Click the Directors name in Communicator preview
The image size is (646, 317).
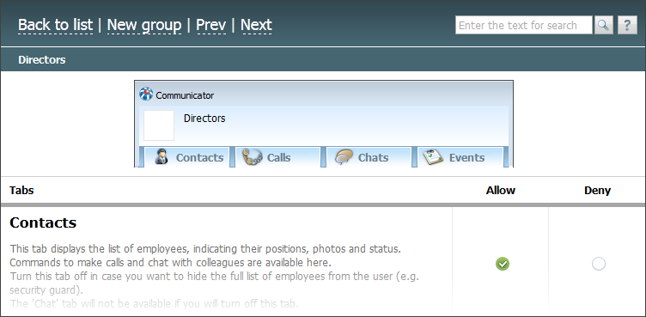(204, 119)
